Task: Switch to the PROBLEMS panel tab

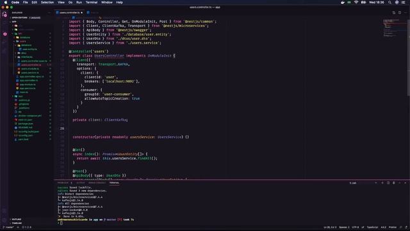Action: (x=63, y=183)
